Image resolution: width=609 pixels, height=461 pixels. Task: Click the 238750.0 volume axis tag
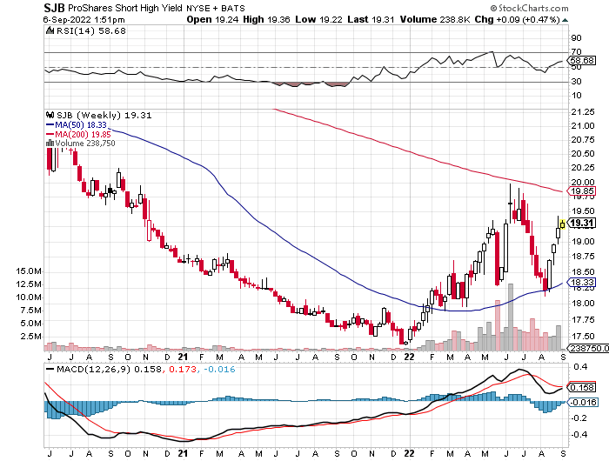point(588,349)
